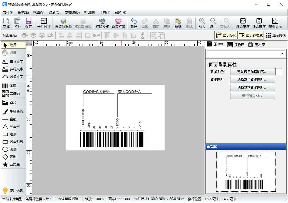
Task: Toggle 显示网格 grid display
Action: [276, 35]
